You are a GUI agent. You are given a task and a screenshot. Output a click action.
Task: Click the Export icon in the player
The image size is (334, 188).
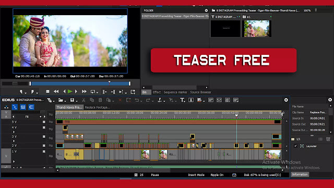pyautogui.click(x=133, y=92)
